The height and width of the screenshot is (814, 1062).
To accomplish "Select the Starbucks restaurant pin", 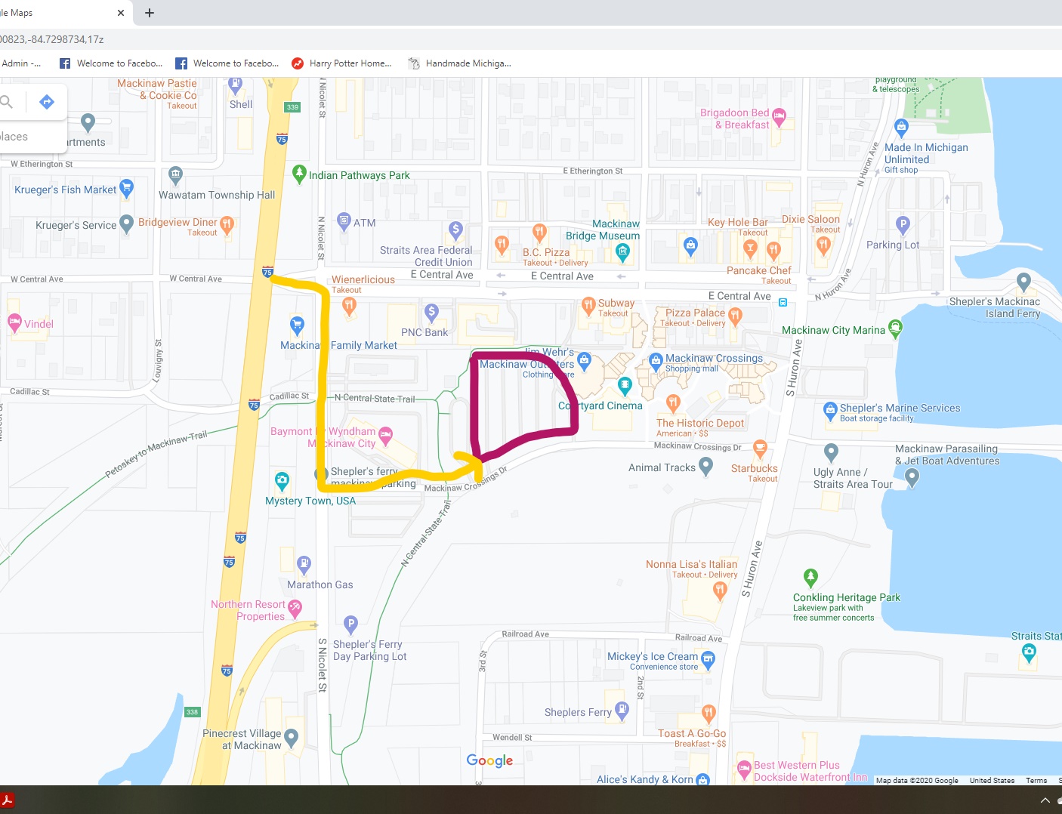I will coord(761,448).
